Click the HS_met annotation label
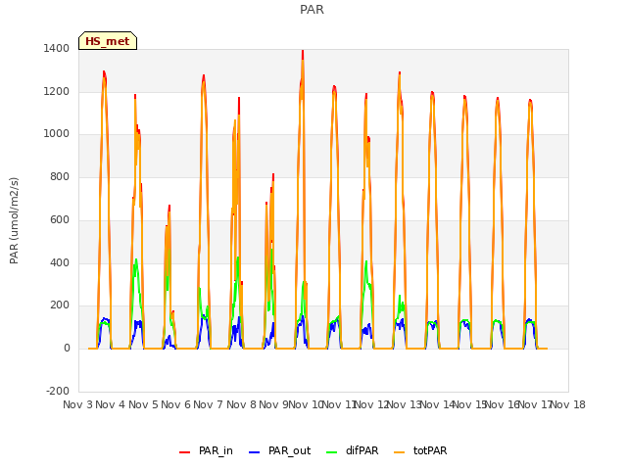The height and width of the screenshot is (470, 627). [x=108, y=41]
